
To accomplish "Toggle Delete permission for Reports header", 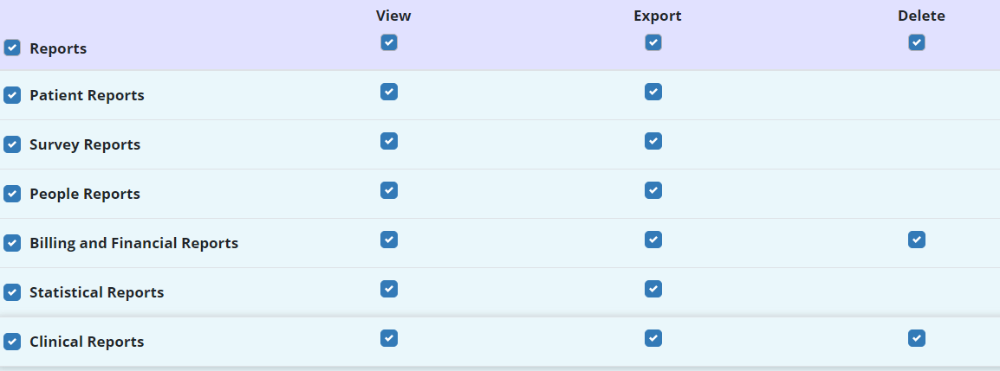I will pos(917,42).
